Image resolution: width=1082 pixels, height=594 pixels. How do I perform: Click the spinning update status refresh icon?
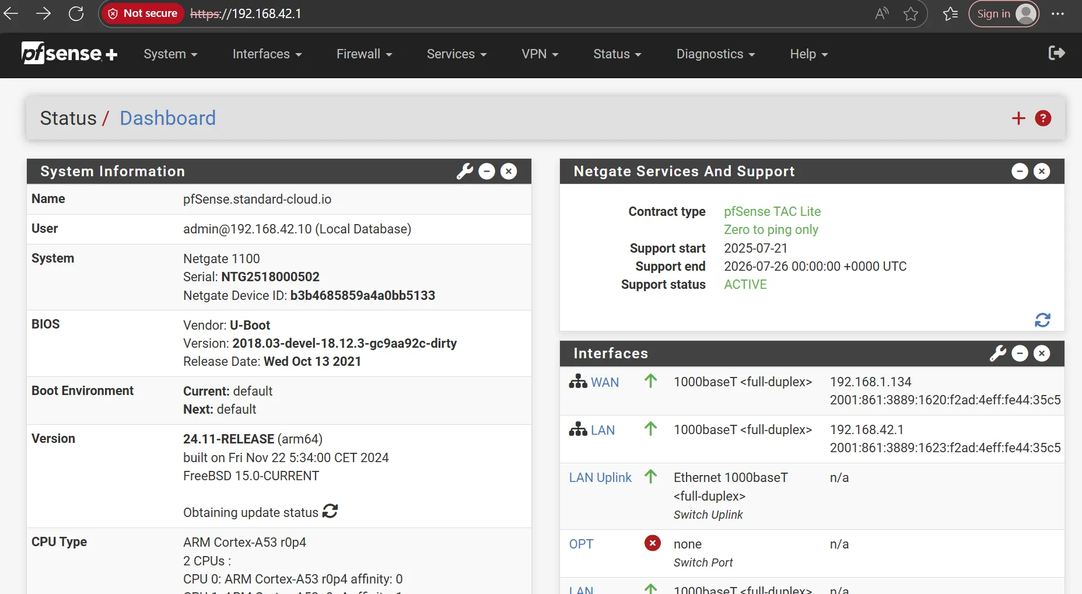330,511
